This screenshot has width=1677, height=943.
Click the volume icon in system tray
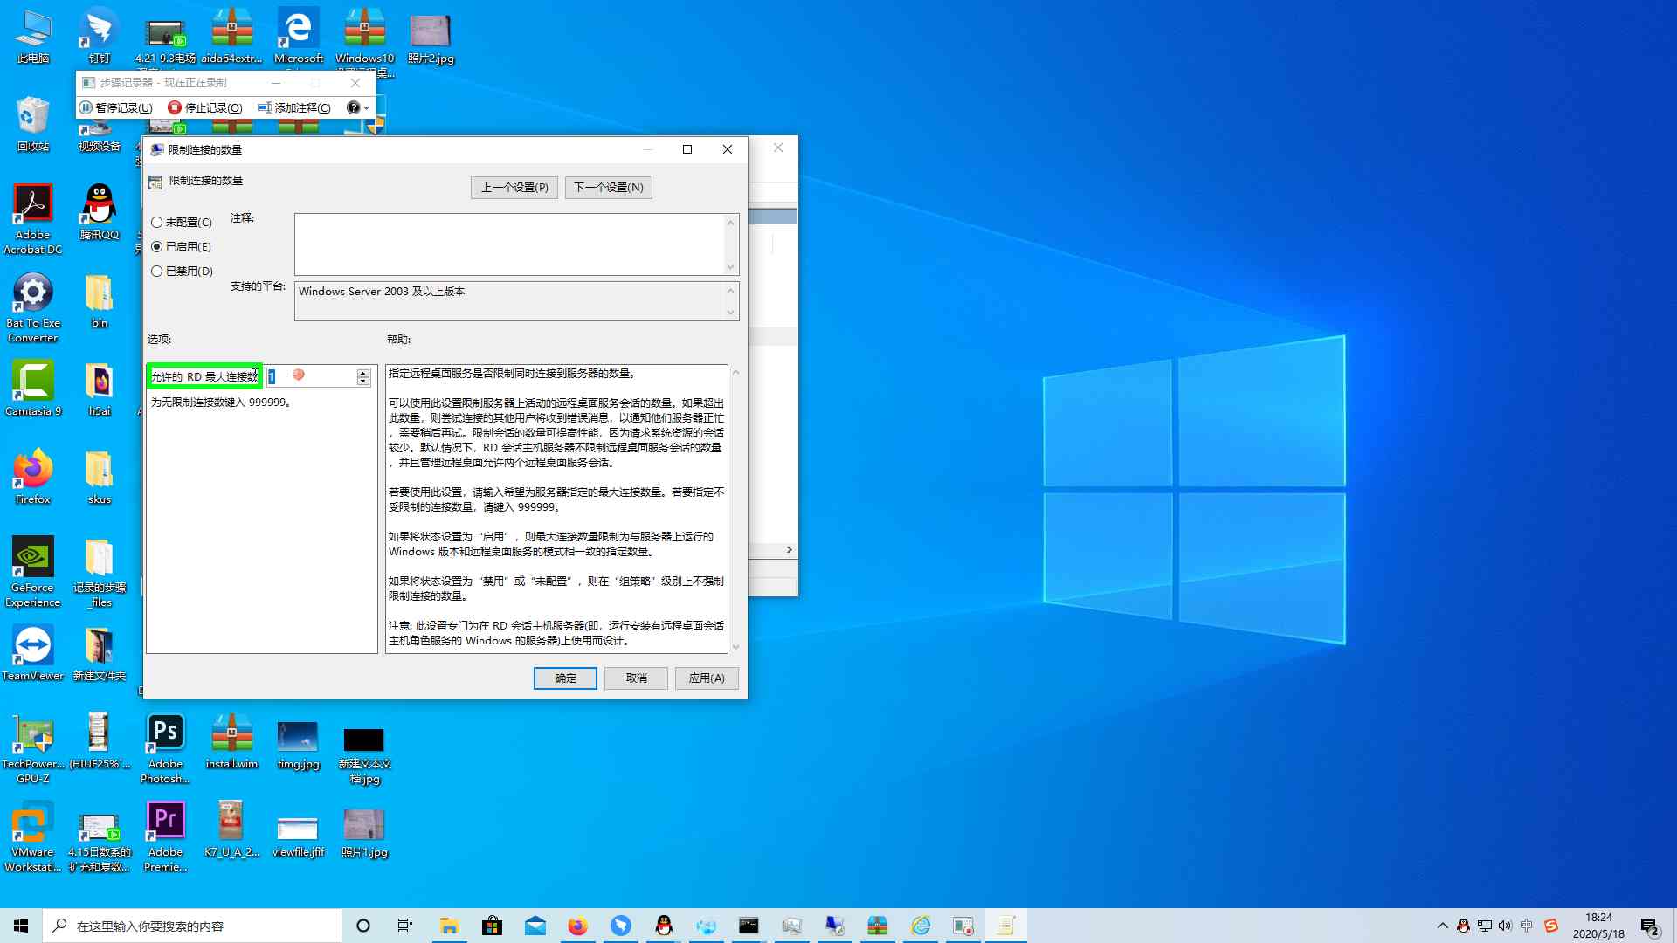(1504, 926)
